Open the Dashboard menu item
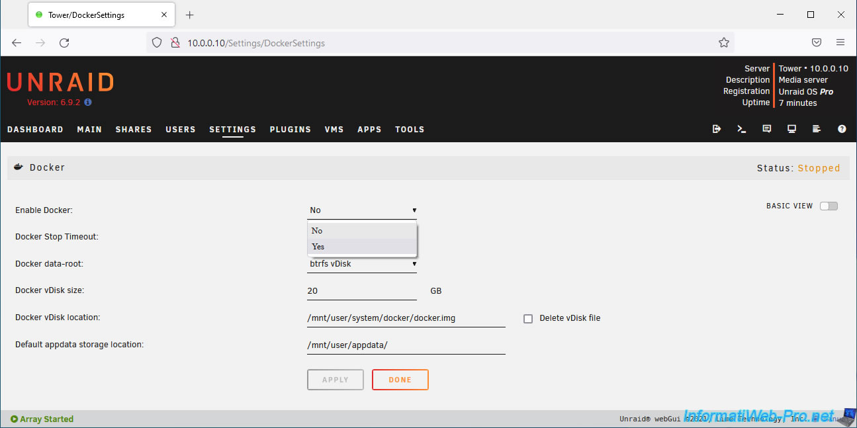Viewport: 857px width, 428px height. pyautogui.click(x=35, y=130)
